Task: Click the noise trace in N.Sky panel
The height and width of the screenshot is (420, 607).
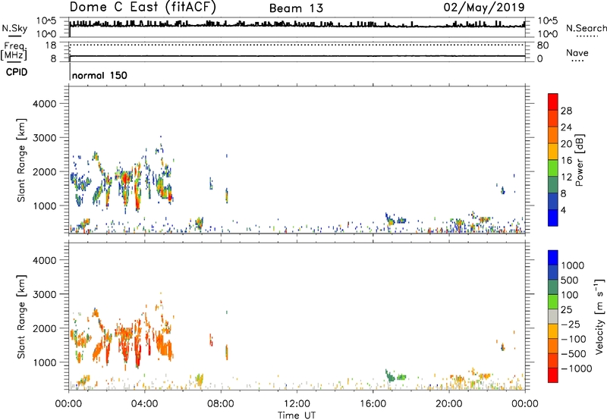Action: 297,25
